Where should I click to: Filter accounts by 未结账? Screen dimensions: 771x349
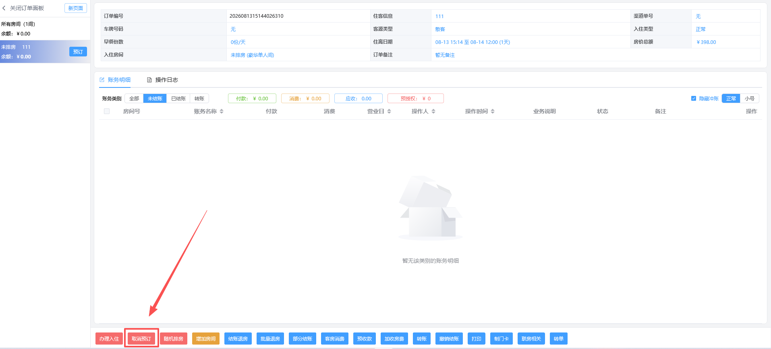tap(155, 98)
